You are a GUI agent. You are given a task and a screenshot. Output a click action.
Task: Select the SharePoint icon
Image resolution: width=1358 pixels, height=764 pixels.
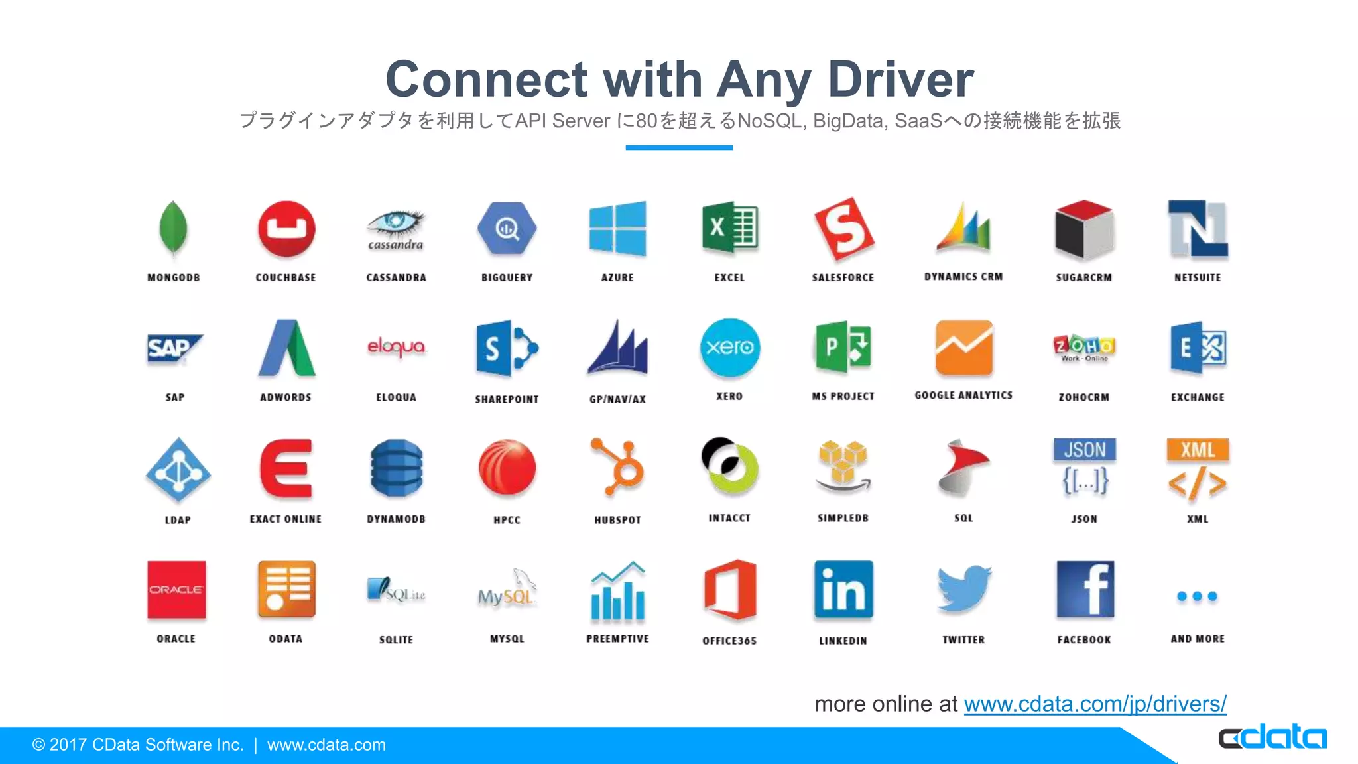coord(507,349)
